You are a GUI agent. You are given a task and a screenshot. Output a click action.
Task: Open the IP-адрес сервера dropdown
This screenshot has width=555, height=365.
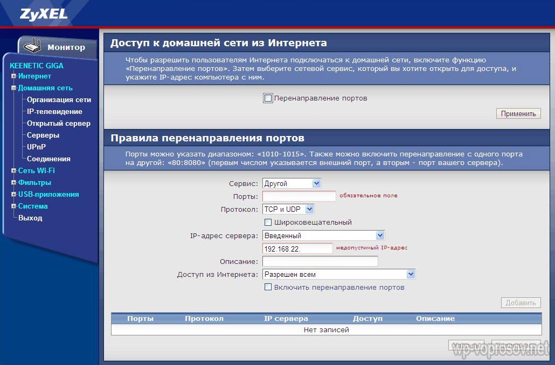click(323, 235)
